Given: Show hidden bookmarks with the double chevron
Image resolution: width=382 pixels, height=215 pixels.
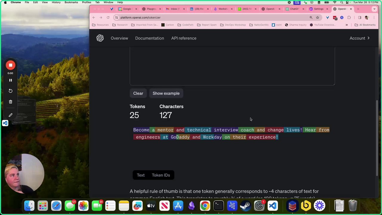Looking at the screenshot, I should [346, 25].
